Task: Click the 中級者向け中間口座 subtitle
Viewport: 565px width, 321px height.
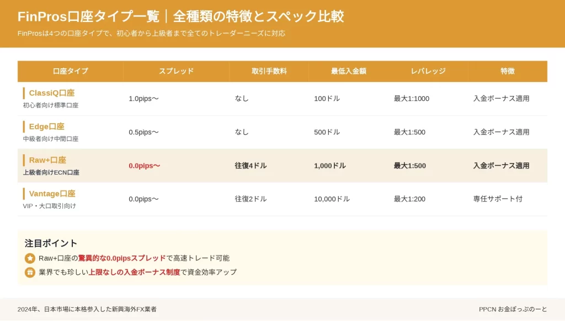Action: [x=51, y=139]
